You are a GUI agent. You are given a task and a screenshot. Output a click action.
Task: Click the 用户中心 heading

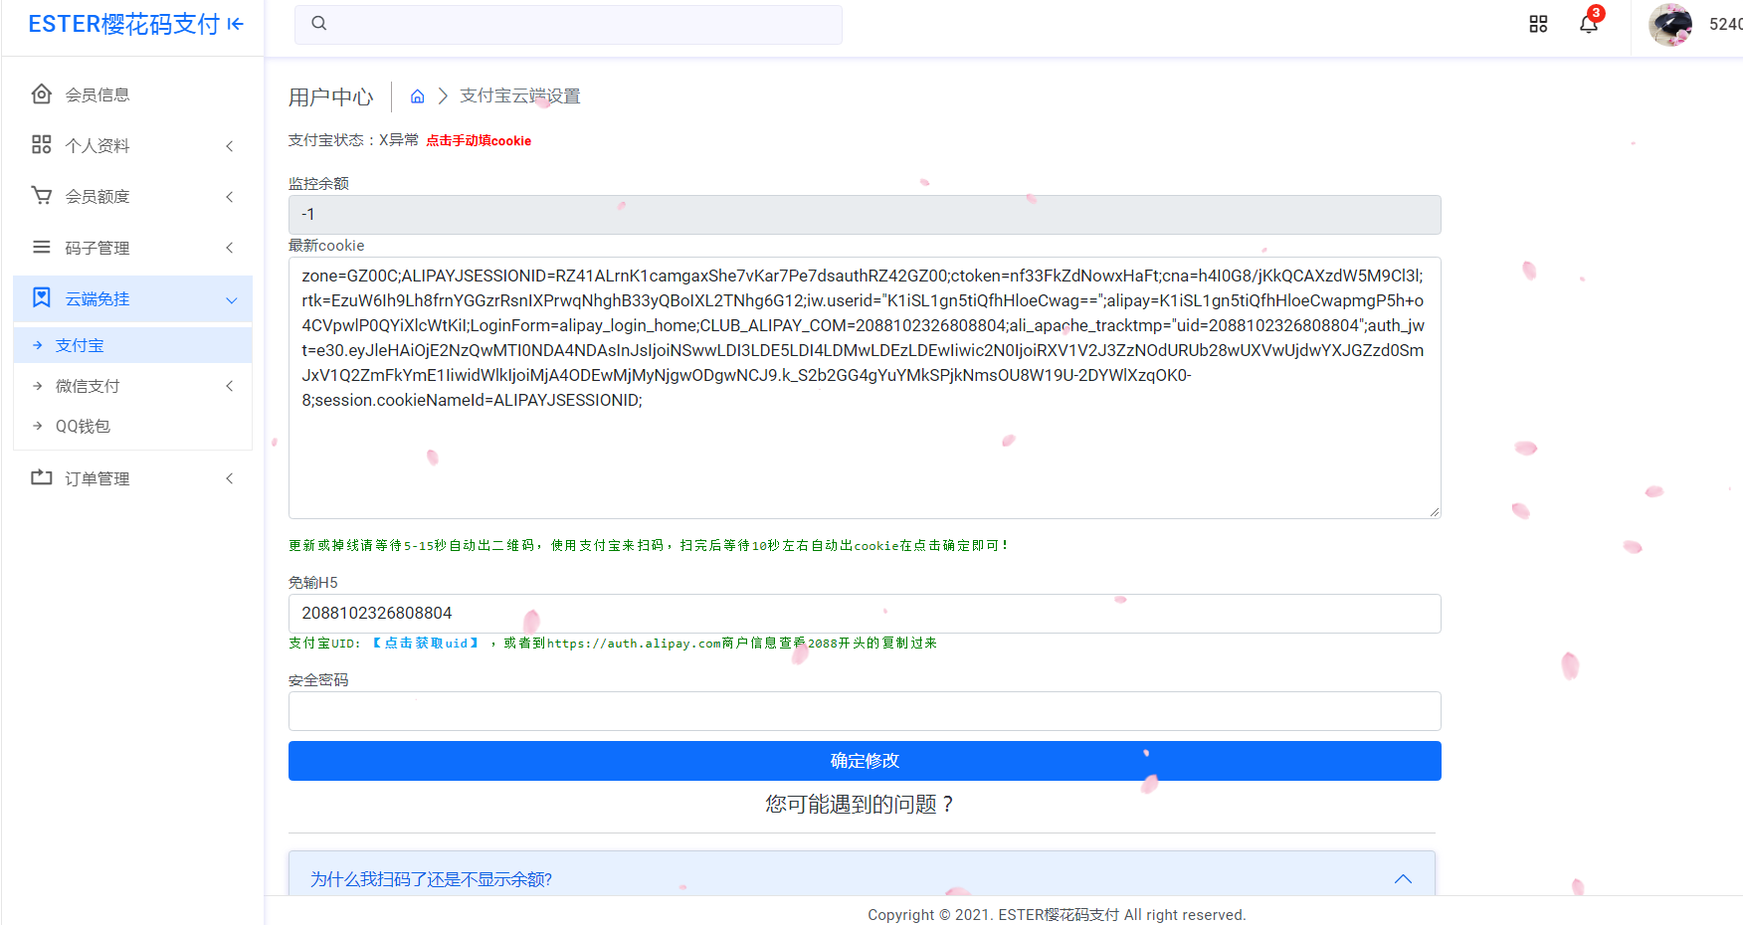pyautogui.click(x=331, y=96)
